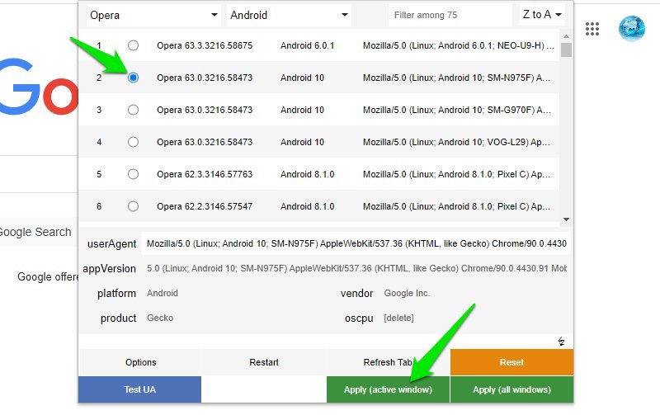Click Opera 63.0.3216.58473 text in row 3
This screenshot has width=660, height=415.
(x=205, y=110)
